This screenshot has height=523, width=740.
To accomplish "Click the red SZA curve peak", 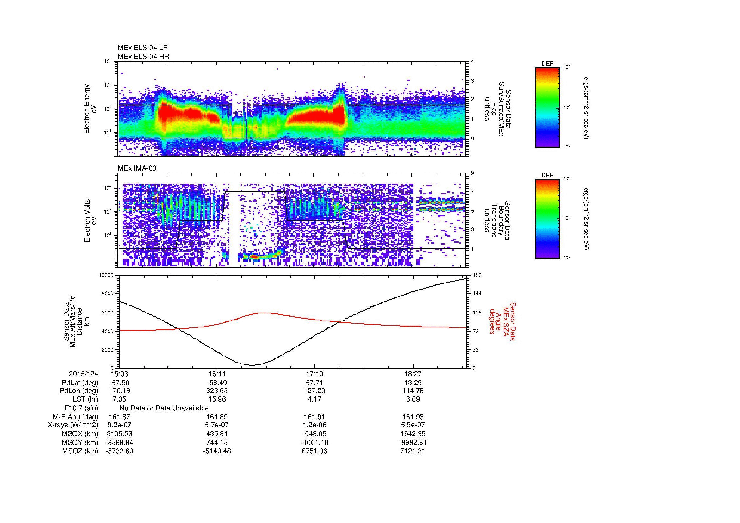I will pyautogui.click(x=264, y=313).
